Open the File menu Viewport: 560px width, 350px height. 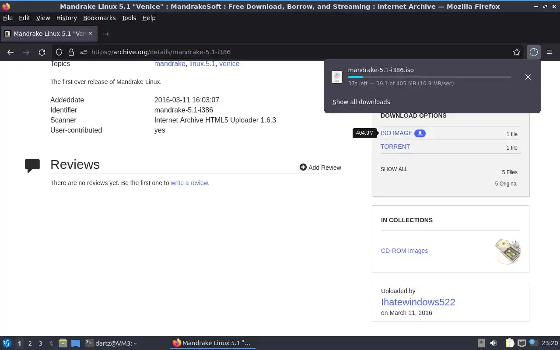pos(7,18)
